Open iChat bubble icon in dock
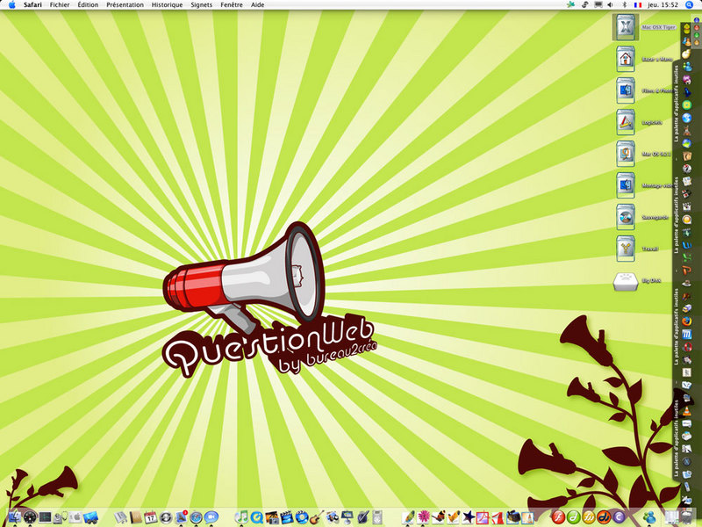 coord(211,517)
